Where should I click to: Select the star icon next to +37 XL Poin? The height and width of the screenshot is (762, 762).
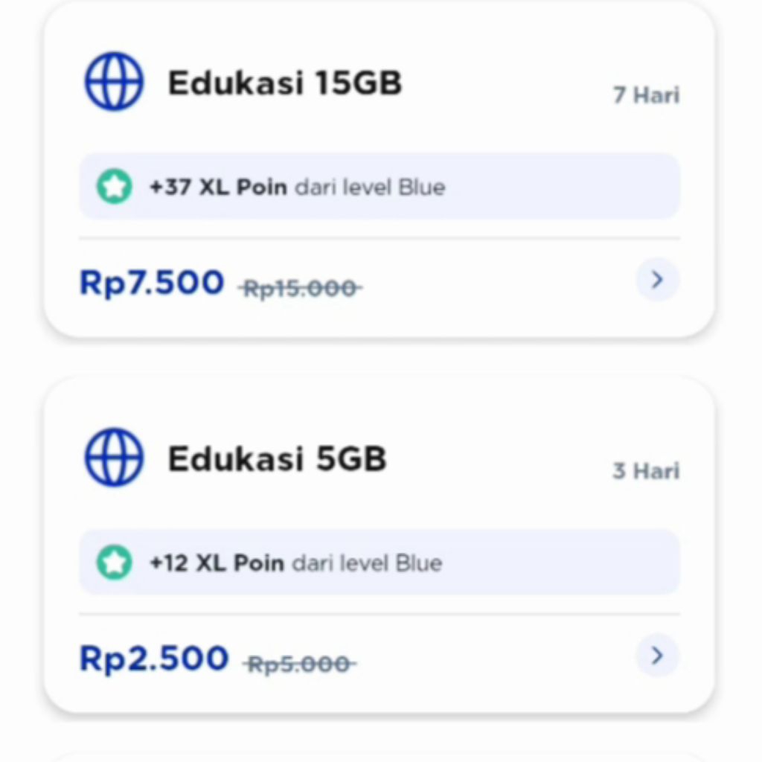coord(114,188)
